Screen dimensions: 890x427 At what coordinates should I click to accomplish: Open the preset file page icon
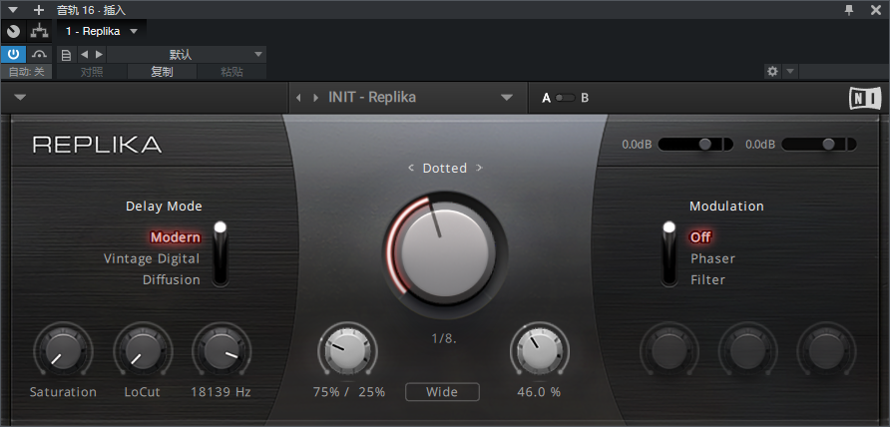pos(67,55)
